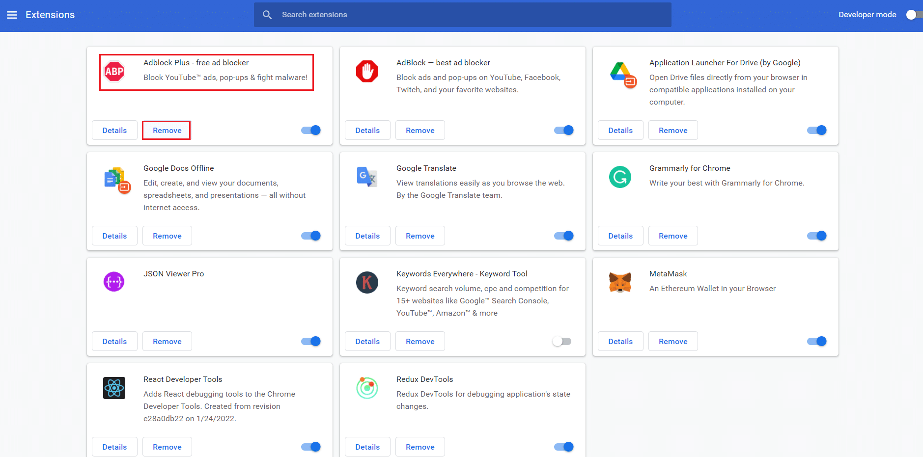Remove Redux DevTools extension
The height and width of the screenshot is (457, 923).
tap(420, 447)
